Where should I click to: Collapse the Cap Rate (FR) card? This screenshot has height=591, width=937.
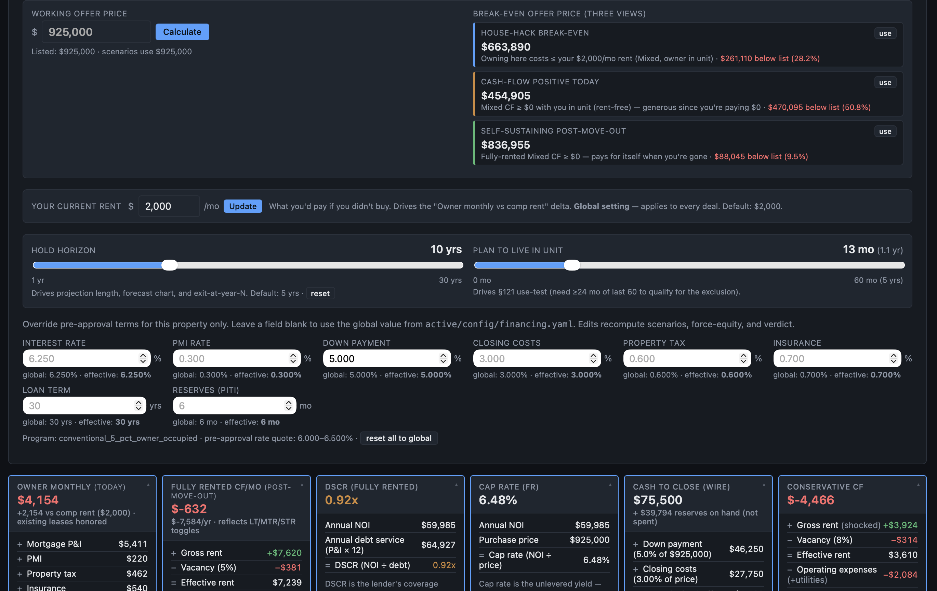click(610, 485)
